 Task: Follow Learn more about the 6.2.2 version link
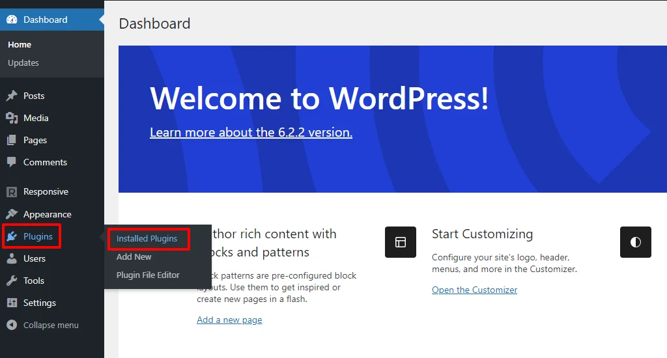pos(251,132)
